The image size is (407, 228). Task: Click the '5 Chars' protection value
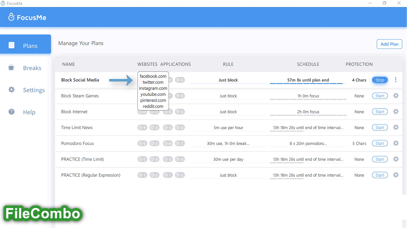(359, 143)
